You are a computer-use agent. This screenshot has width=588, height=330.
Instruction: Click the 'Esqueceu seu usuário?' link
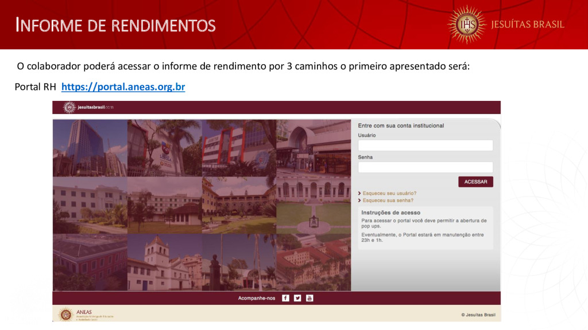click(389, 194)
